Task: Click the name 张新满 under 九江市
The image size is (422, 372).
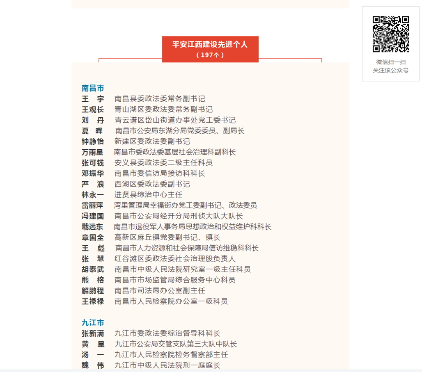Action: (93, 333)
